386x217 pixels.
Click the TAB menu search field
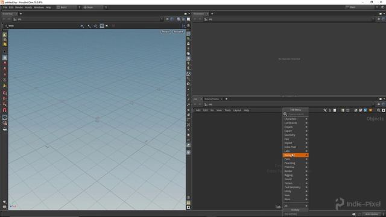click(x=297, y=114)
